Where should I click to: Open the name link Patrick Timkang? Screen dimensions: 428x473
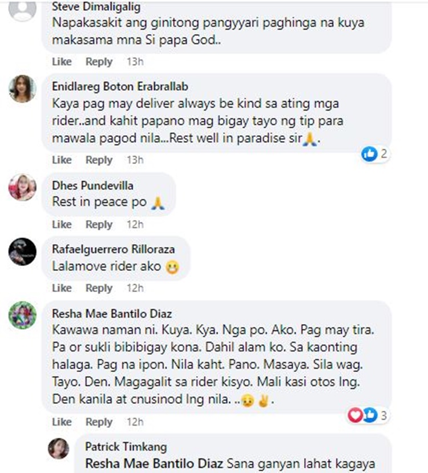[126, 447]
